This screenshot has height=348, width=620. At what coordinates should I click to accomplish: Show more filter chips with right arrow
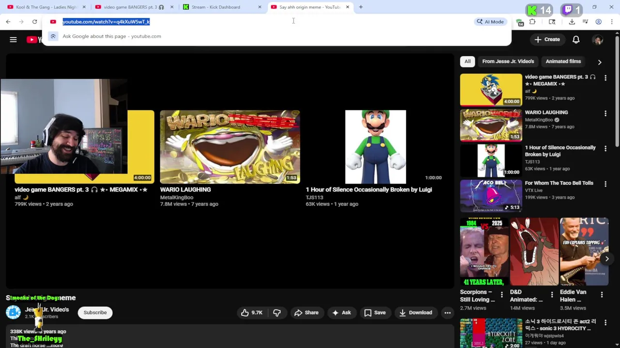click(x=600, y=62)
